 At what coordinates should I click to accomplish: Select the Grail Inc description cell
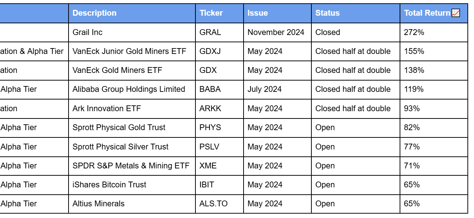click(132, 32)
